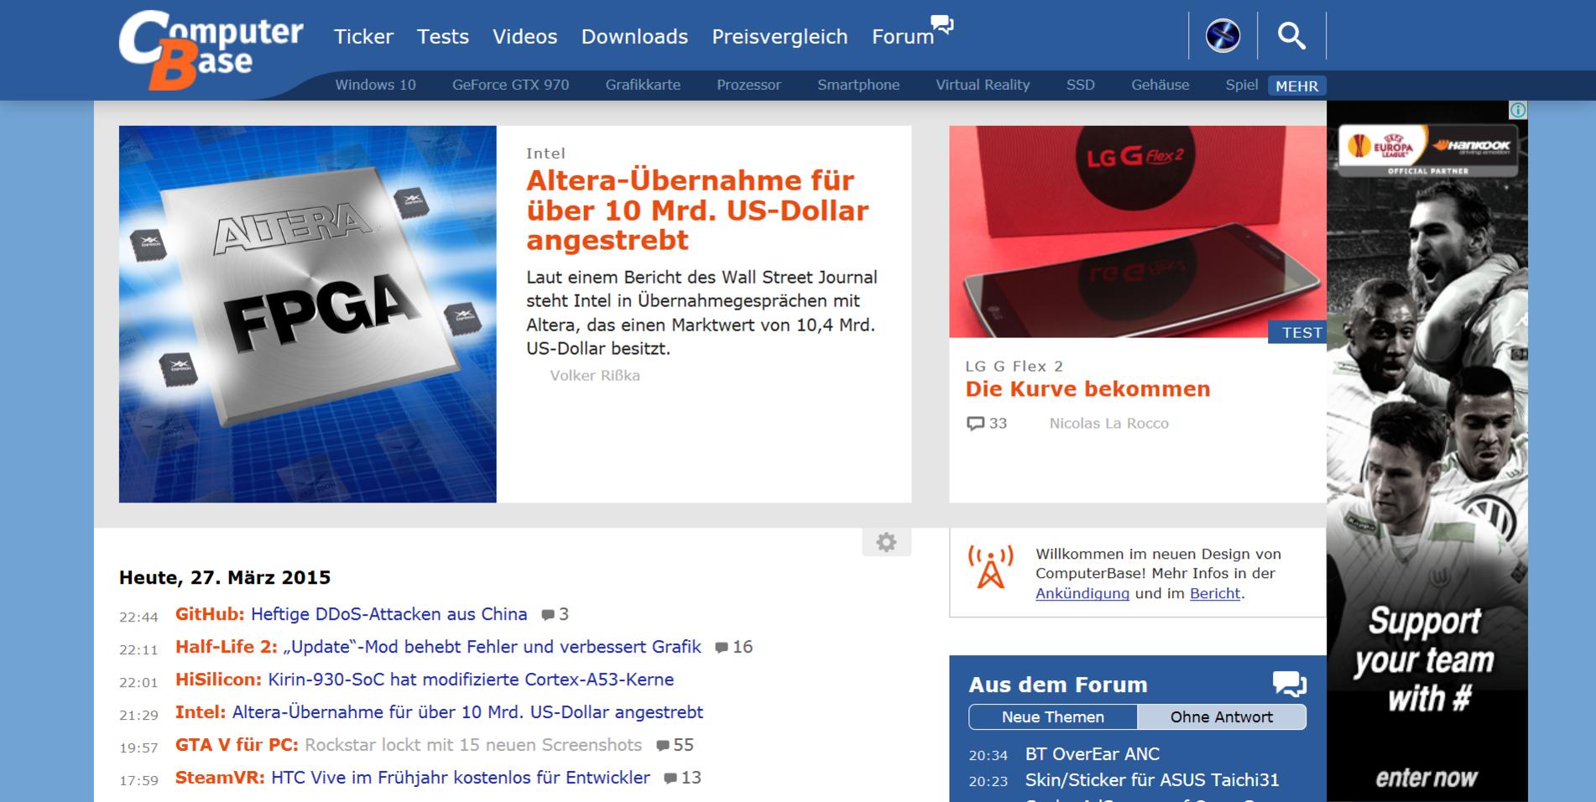
Task: Click the Europa League Hankook ad banner
Action: tap(1426, 451)
